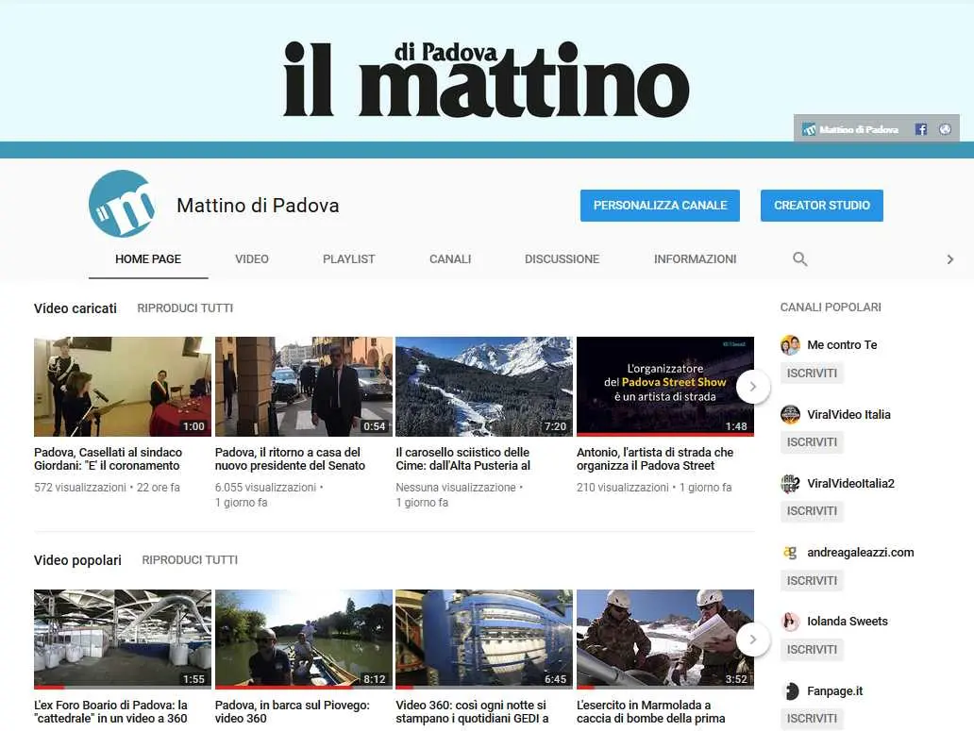This screenshot has height=731, width=974.
Task: Open the Padova Street Show video thumbnail
Action: [x=664, y=387]
